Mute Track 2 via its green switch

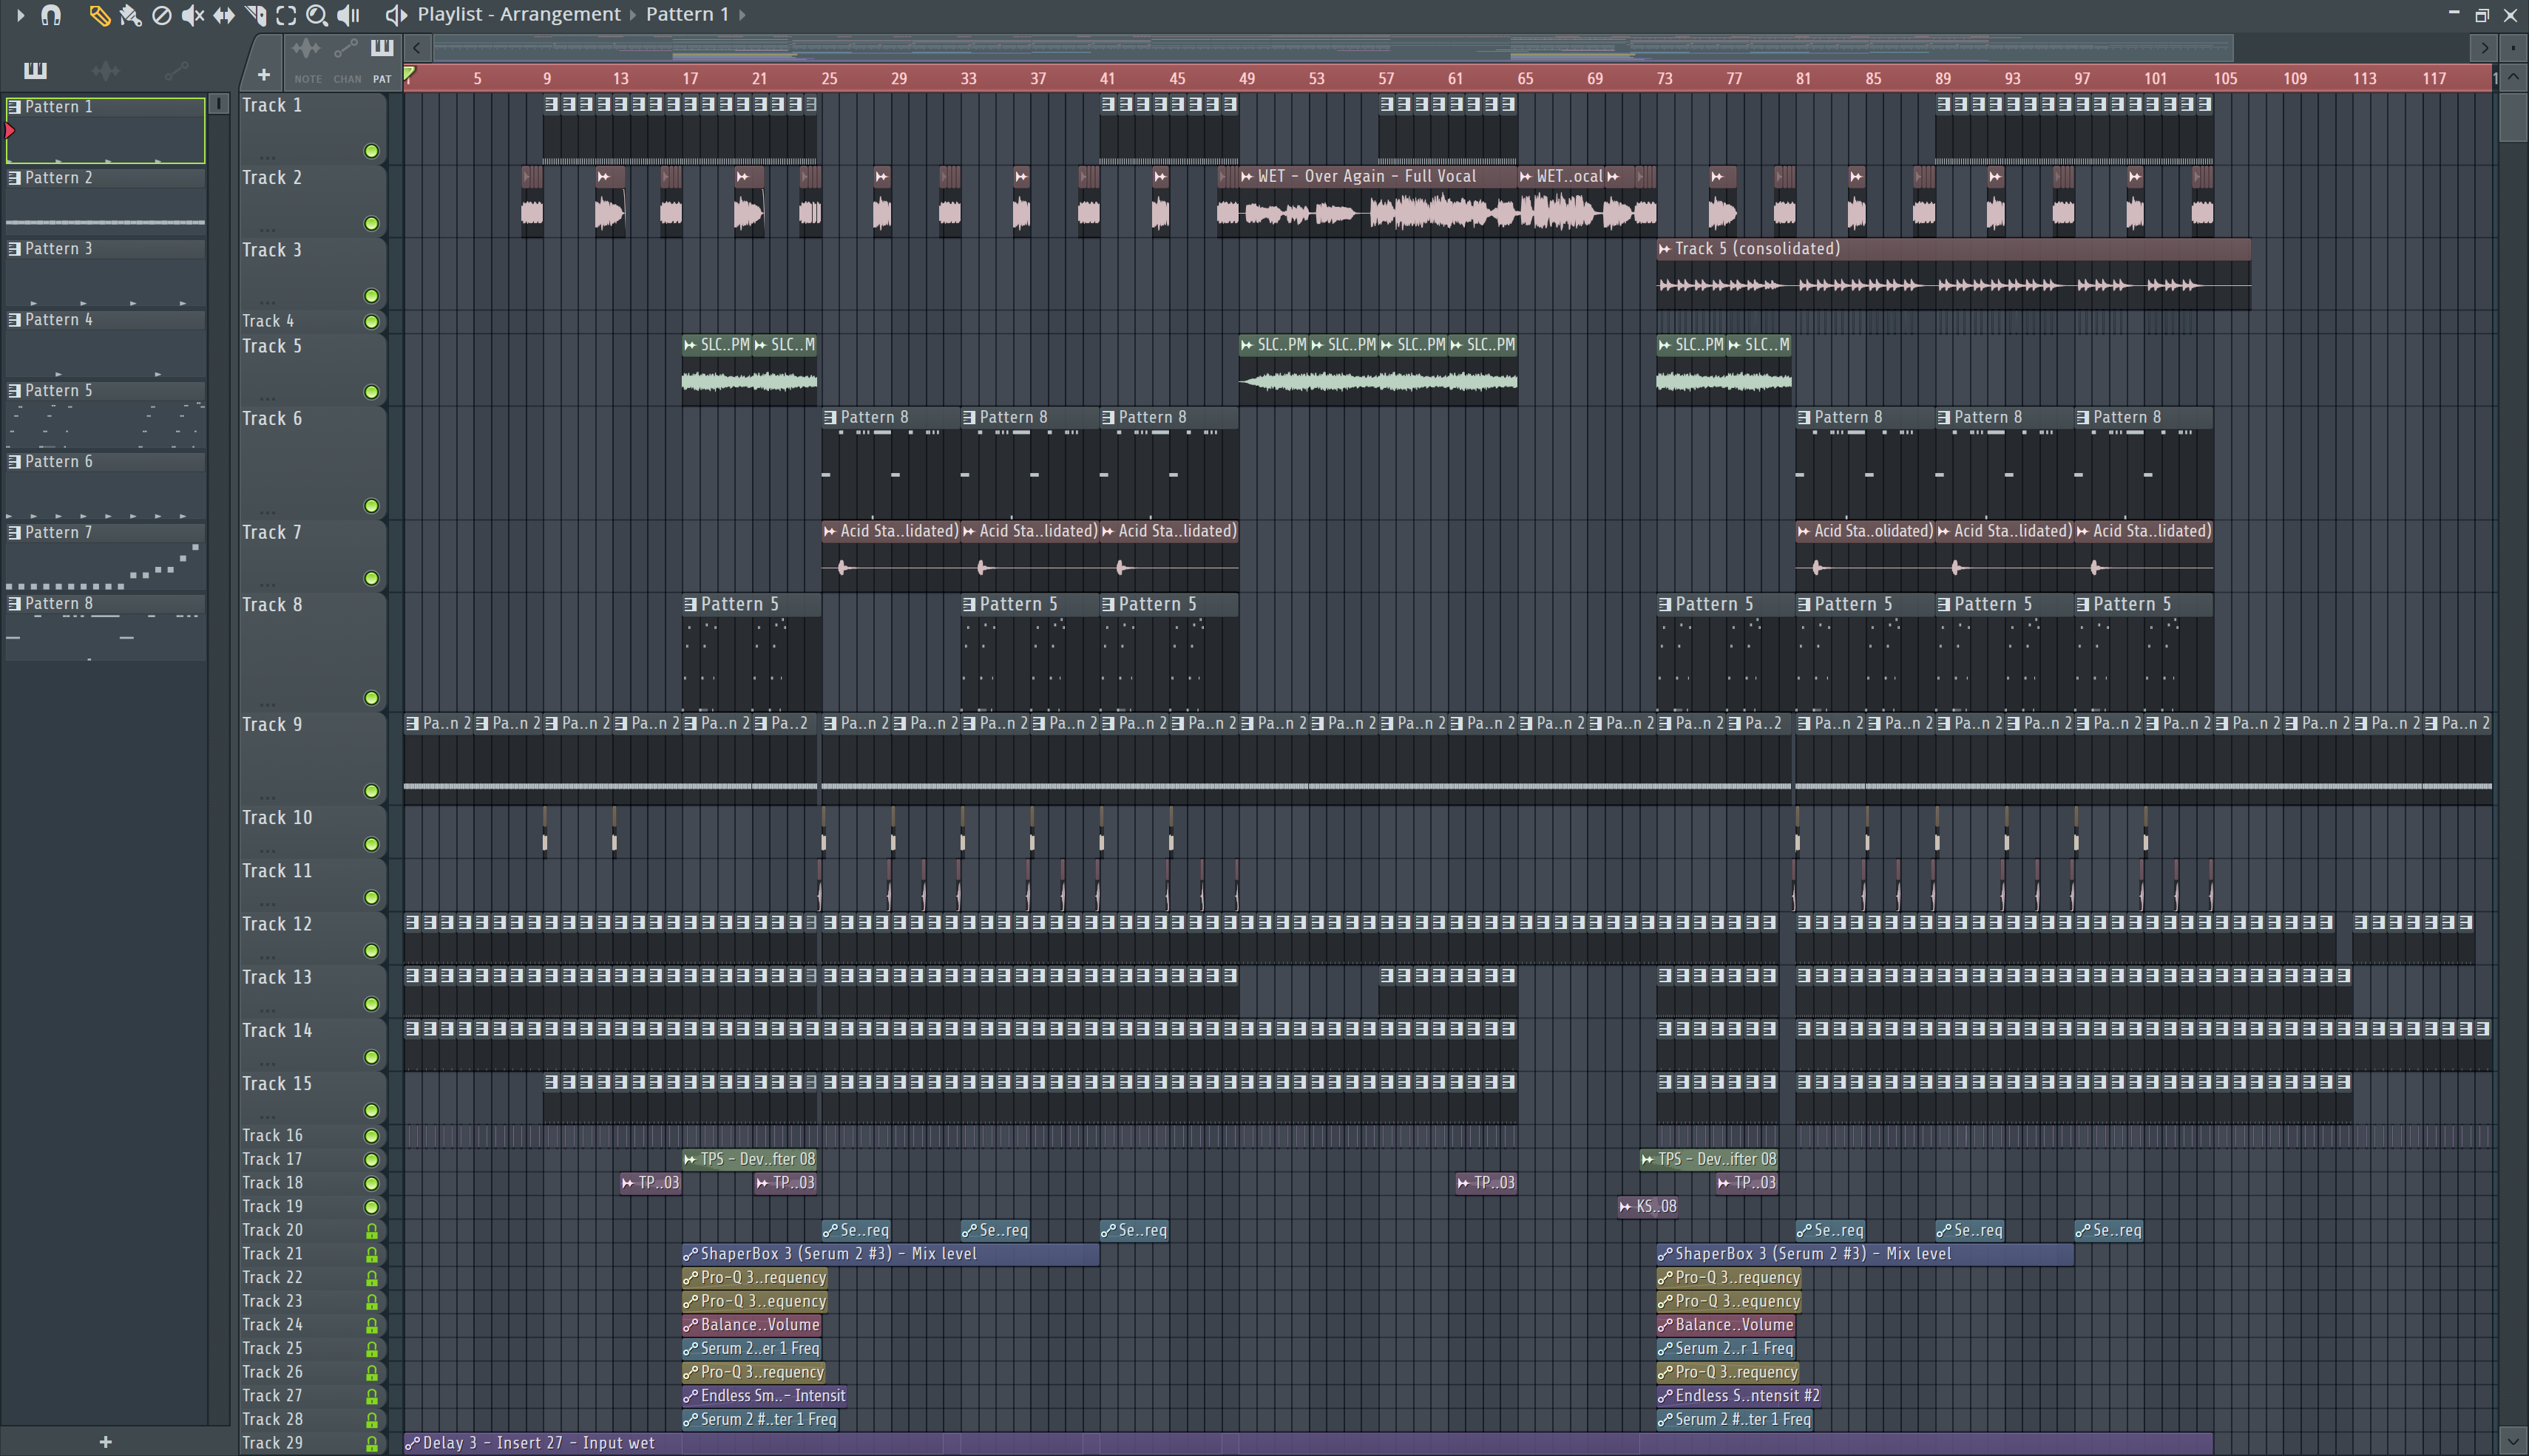371,223
